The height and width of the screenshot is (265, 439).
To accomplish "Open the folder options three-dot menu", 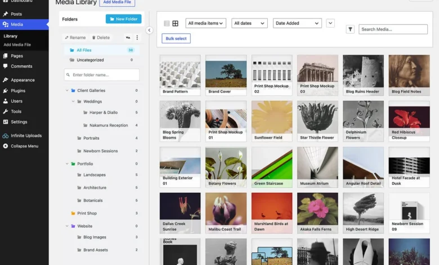I will click(x=137, y=38).
